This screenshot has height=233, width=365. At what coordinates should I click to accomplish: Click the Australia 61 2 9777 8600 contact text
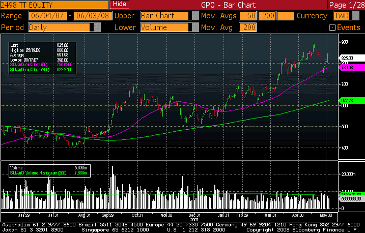tap(39, 225)
